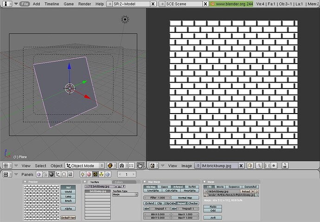
Task: Select the Script context icon in Panels
Action: coord(45,174)
